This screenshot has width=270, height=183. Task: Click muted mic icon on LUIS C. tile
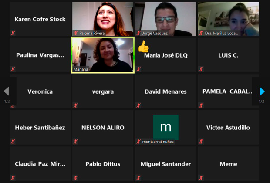click(x=201, y=69)
